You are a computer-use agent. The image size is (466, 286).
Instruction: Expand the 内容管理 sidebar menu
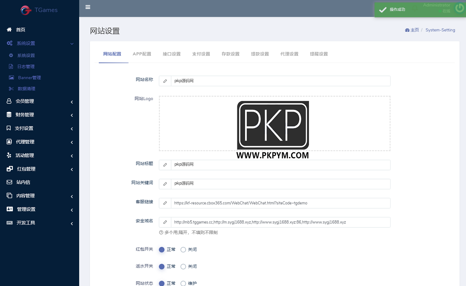click(39, 196)
